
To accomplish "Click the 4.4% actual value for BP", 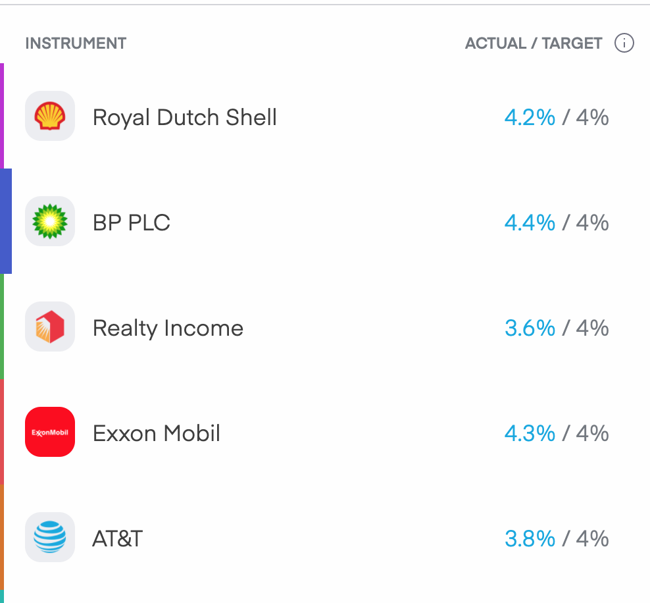I will click(x=530, y=223).
